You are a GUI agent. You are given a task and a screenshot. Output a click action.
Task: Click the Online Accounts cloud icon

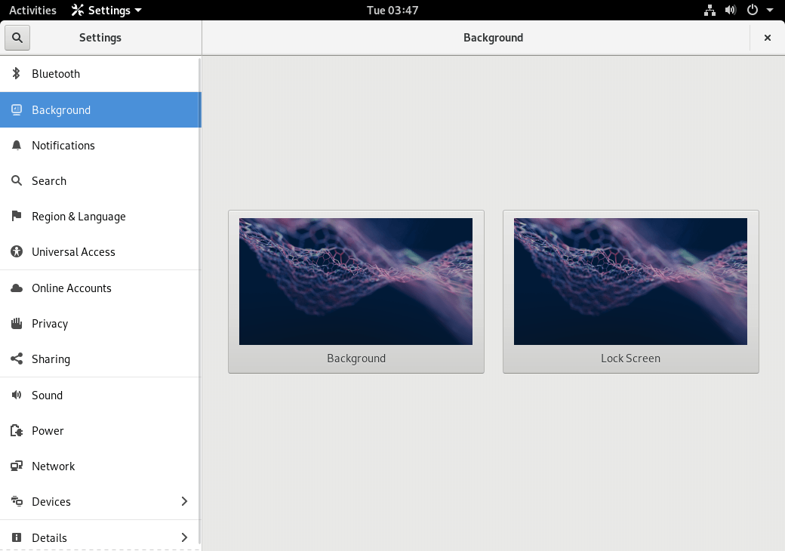click(17, 288)
